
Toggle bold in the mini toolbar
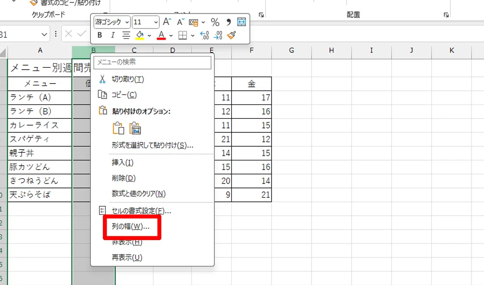[x=100, y=35]
